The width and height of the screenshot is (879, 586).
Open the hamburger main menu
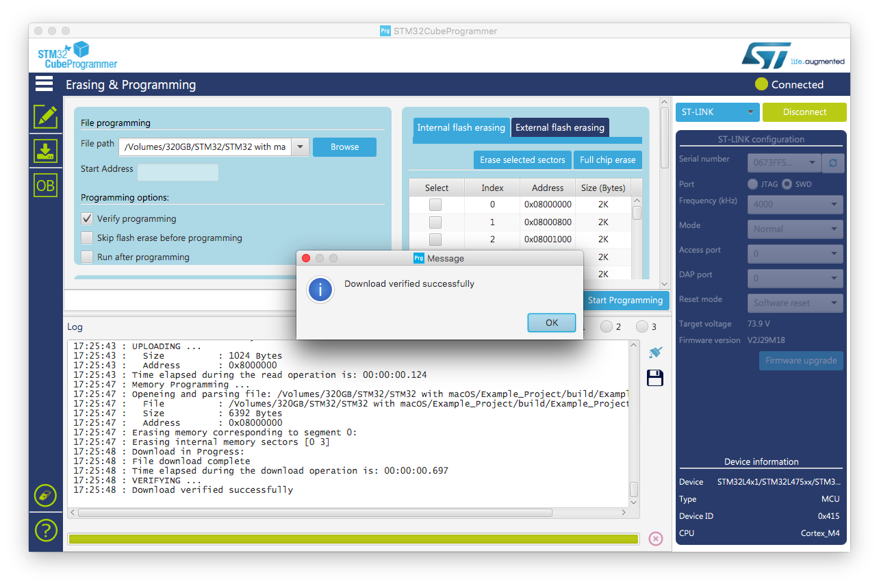[44, 84]
